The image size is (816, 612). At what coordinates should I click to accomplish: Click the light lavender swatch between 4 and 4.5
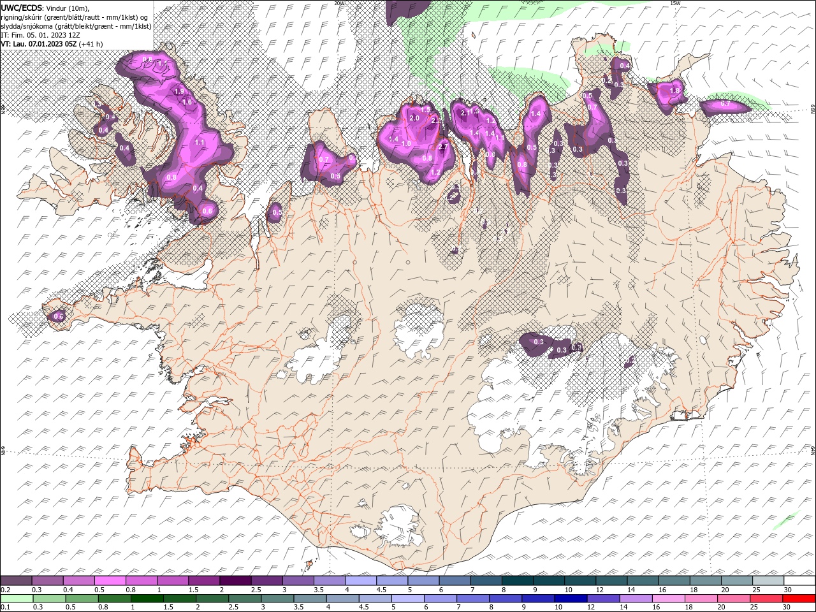point(361,581)
